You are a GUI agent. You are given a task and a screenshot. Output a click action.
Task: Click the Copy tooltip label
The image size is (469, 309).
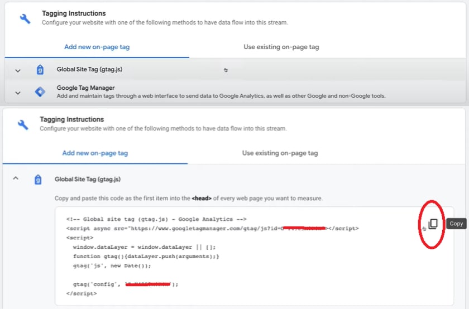(x=456, y=224)
